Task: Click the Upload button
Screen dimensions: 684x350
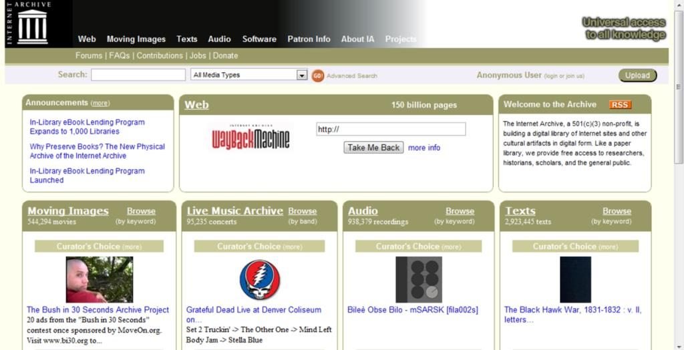Action: 637,75
